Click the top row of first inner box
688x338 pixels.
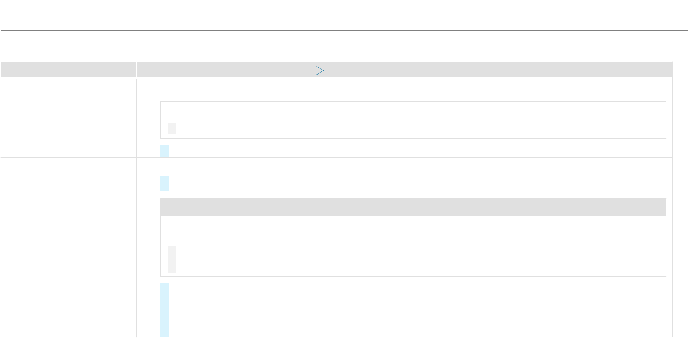click(413, 110)
